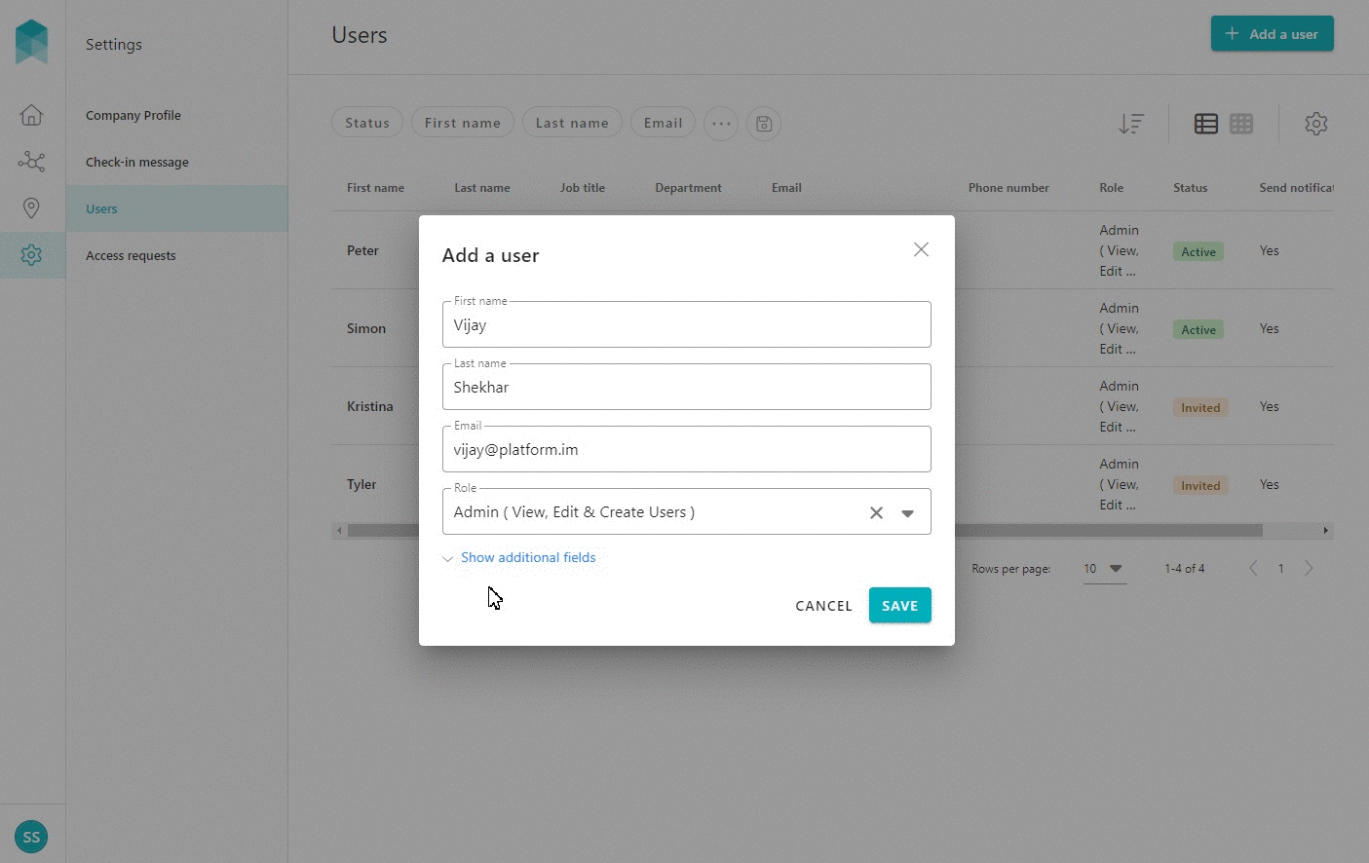Open the Role dropdown arrow
The height and width of the screenshot is (863, 1369).
(x=907, y=513)
